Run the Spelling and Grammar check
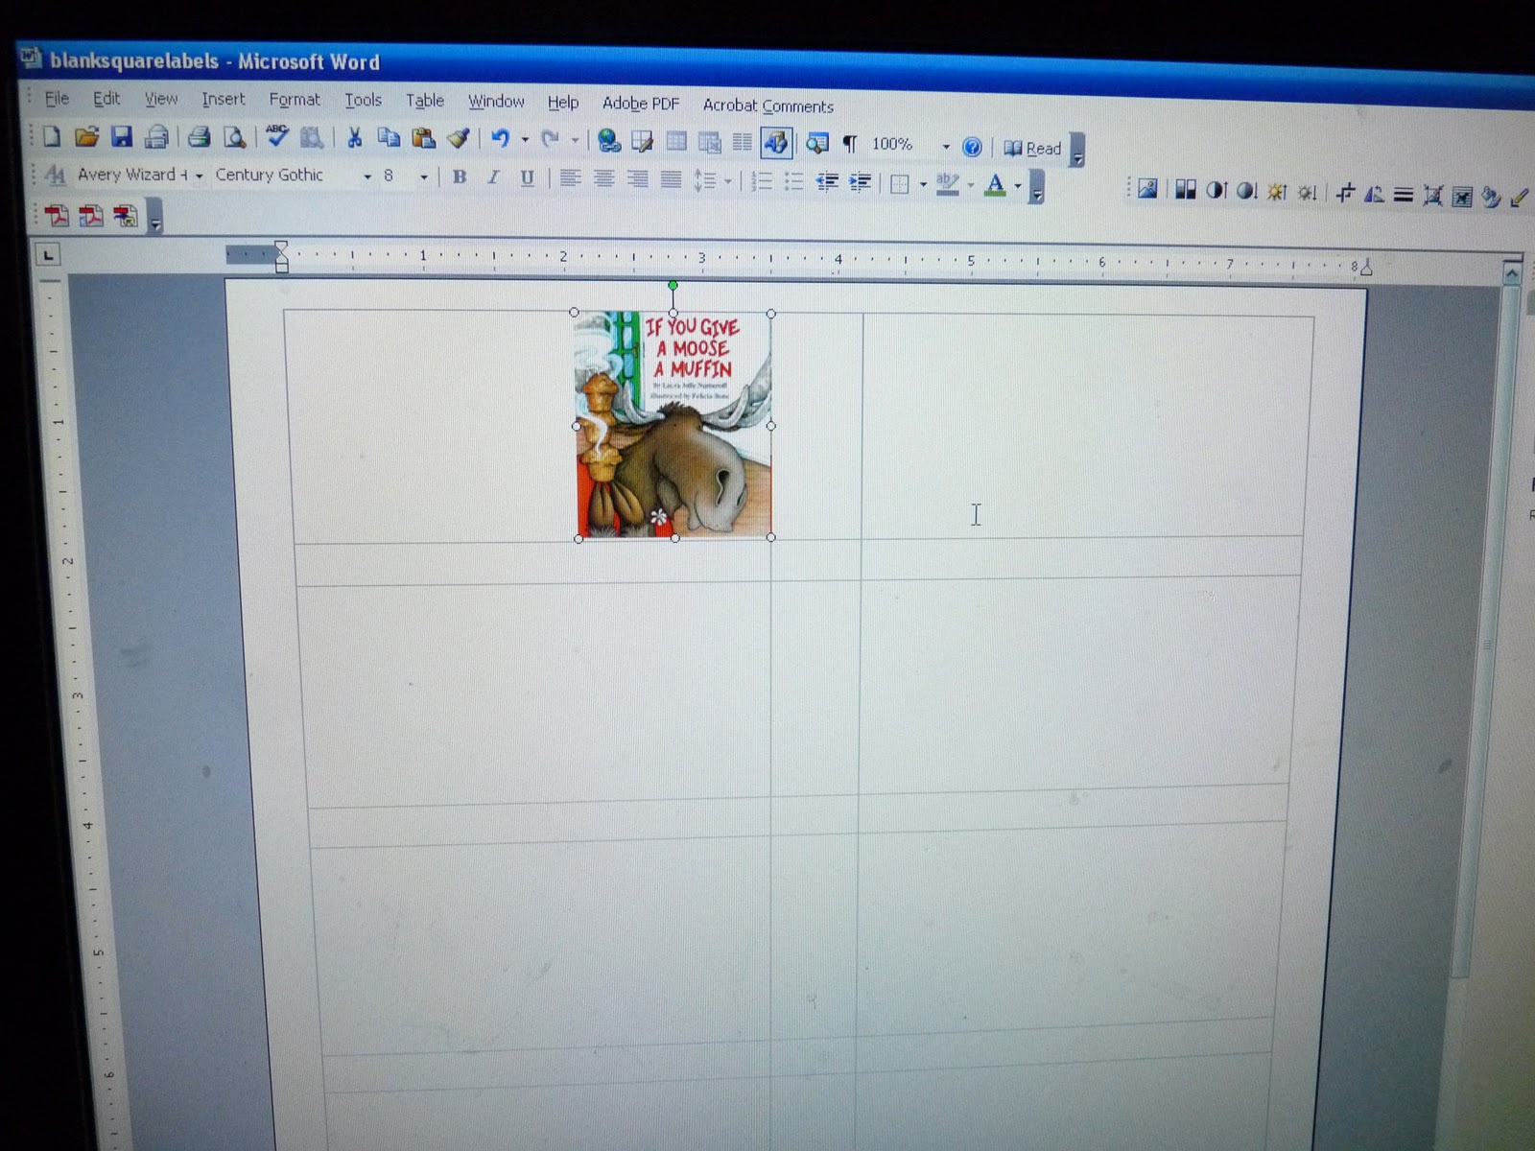 click(x=277, y=136)
